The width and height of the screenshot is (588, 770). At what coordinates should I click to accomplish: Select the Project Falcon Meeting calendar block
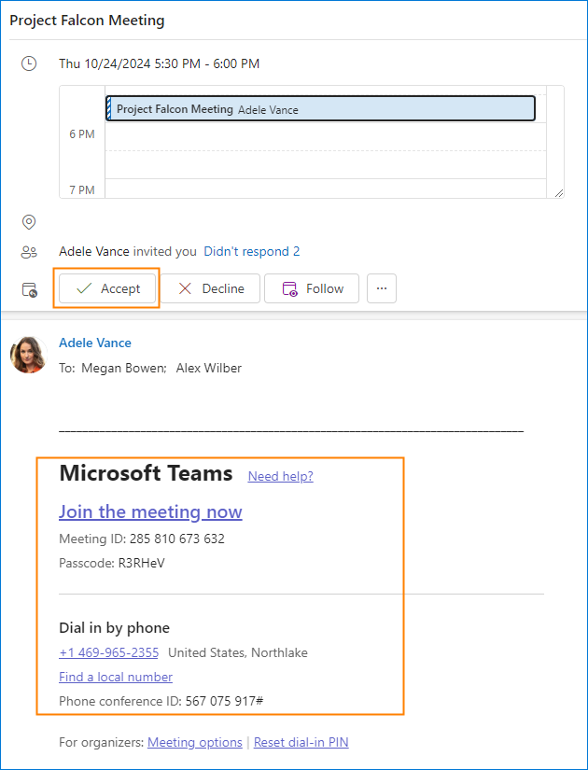(x=321, y=108)
